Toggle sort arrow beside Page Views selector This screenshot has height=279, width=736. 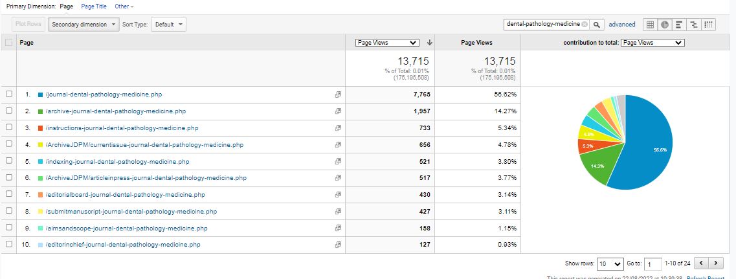429,42
